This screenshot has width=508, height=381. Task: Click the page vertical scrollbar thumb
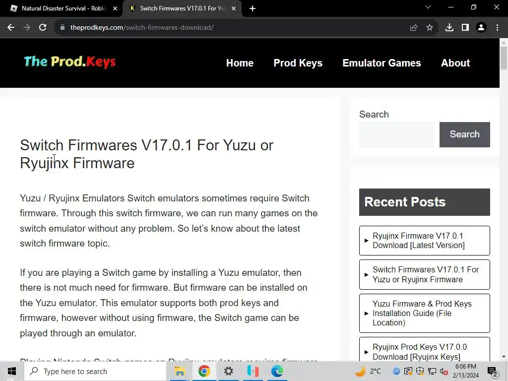tap(504, 58)
